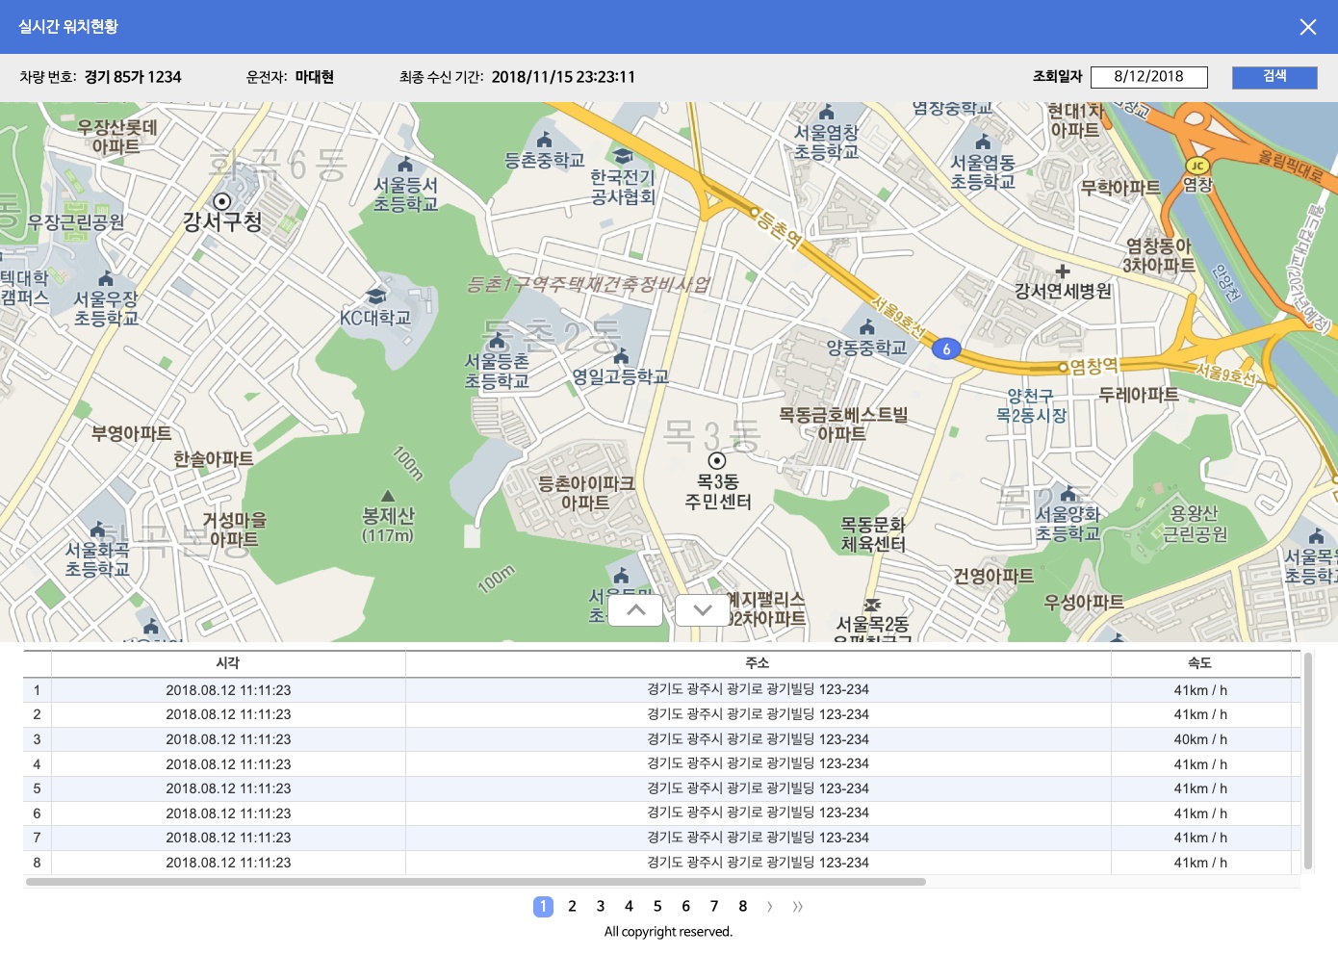Click the 목3동 주민센터 marker icon

717,461
